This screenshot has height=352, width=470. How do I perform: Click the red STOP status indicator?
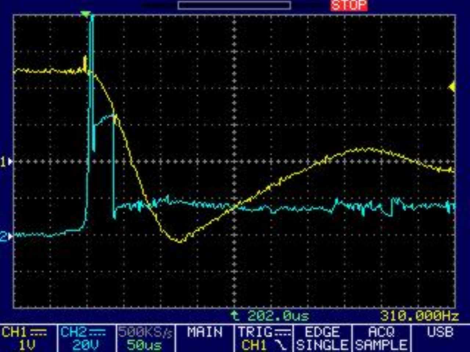click(348, 5)
